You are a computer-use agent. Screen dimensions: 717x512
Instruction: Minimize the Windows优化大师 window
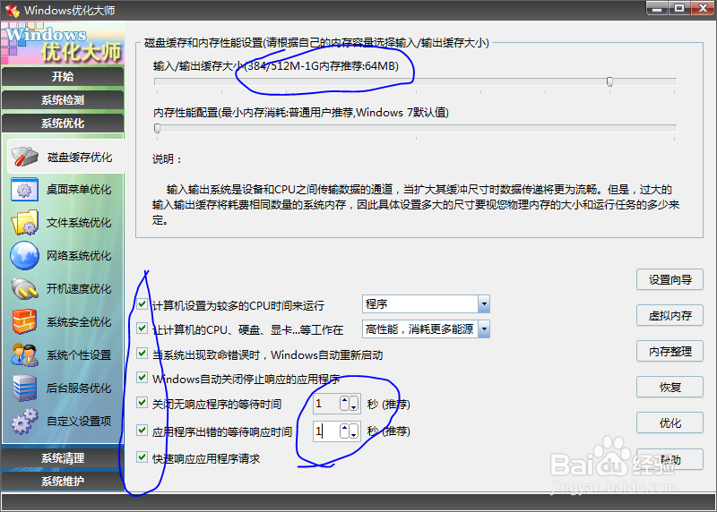click(x=657, y=8)
